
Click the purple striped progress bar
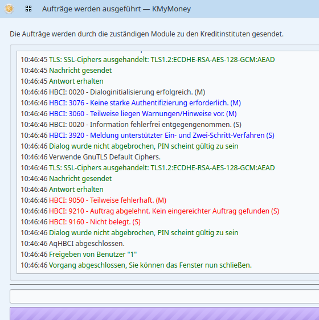(164, 314)
